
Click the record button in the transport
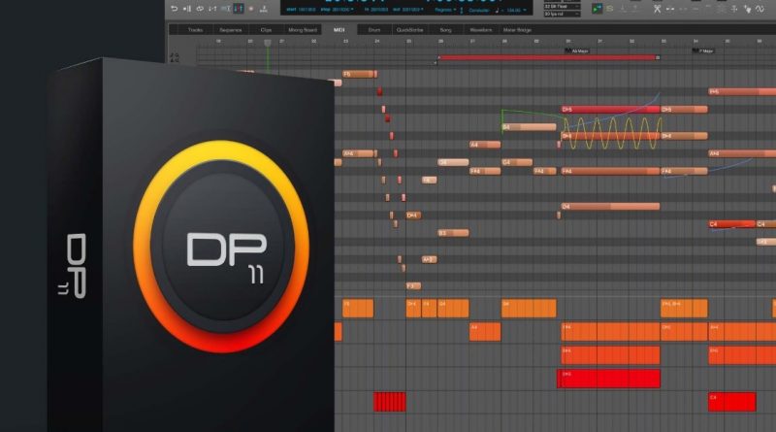click(251, 9)
